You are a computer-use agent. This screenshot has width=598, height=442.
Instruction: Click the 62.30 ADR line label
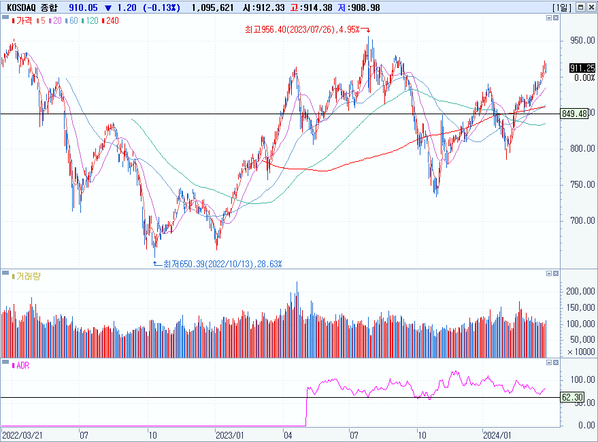click(x=572, y=397)
